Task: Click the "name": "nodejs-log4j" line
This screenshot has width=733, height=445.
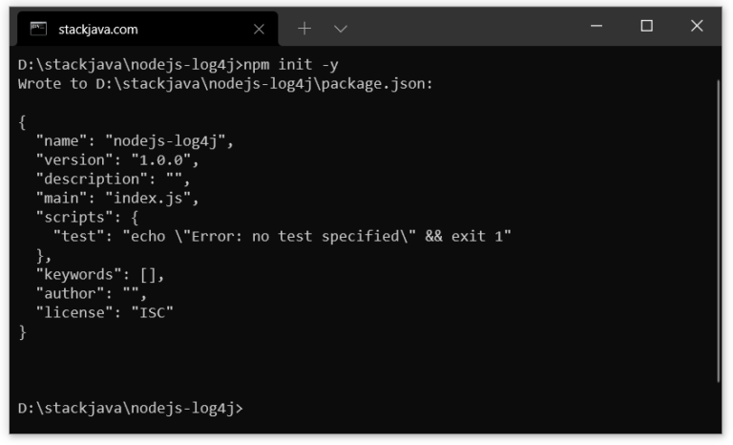Action: pyautogui.click(x=135, y=140)
